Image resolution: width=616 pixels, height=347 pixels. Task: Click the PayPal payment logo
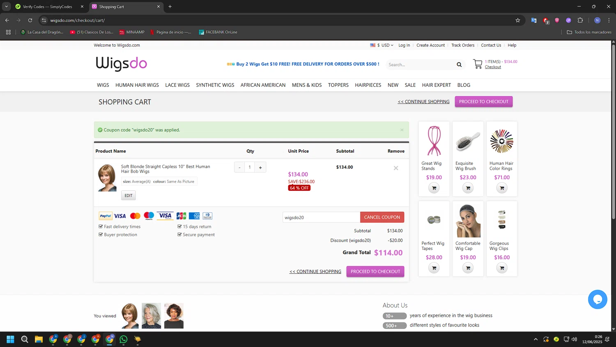click(106, 216)
